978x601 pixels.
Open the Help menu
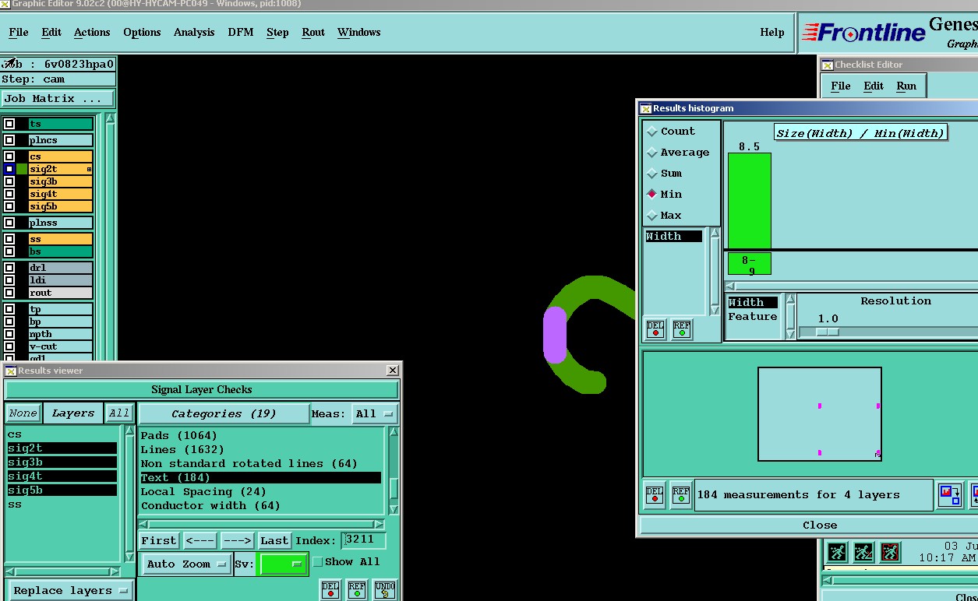772,33
